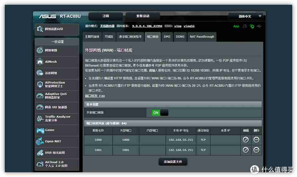Select the Open NAT menu label

[53, 141]
